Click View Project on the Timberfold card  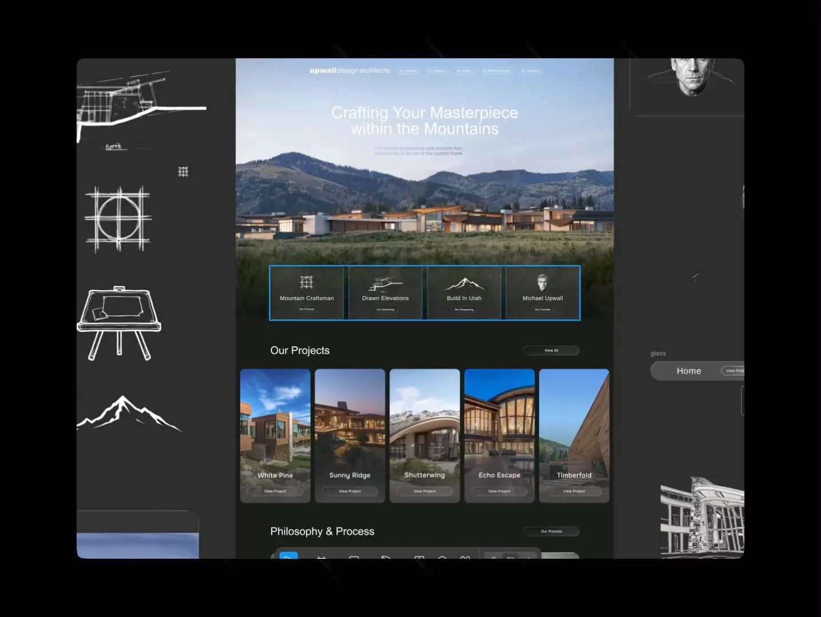(574, 491)
